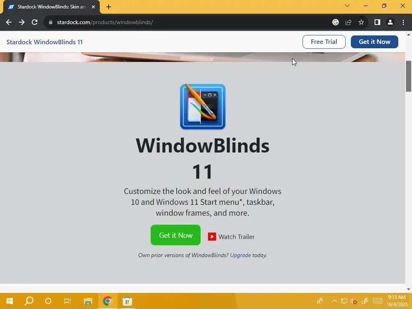Open the Chrome profile icon

click(390, 23)
